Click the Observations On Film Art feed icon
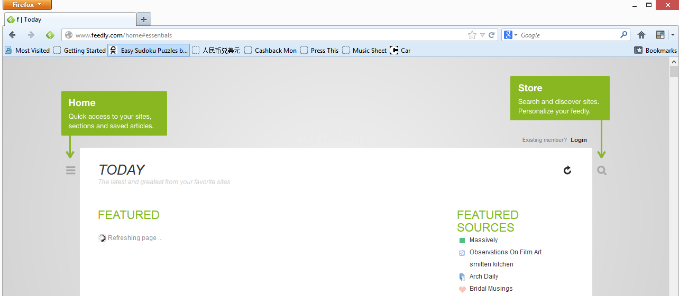 pos(462,253)
